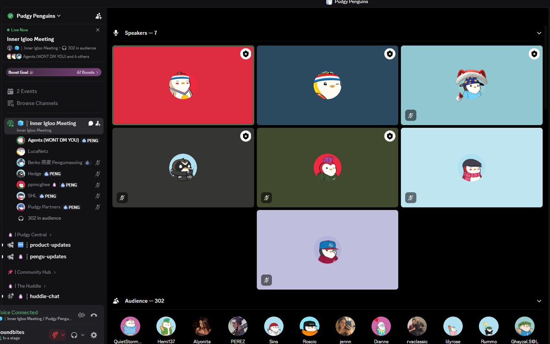
Task: Open output device arrow beside headphones
Action: pos(82,335)
